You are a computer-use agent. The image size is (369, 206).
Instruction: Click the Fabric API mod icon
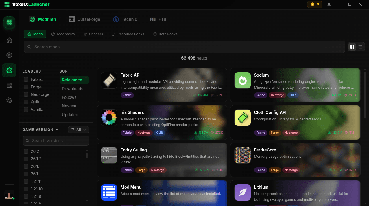pos(109,80)
